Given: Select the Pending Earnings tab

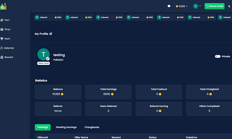Looking at the screenshot, I should click(66, 127).
